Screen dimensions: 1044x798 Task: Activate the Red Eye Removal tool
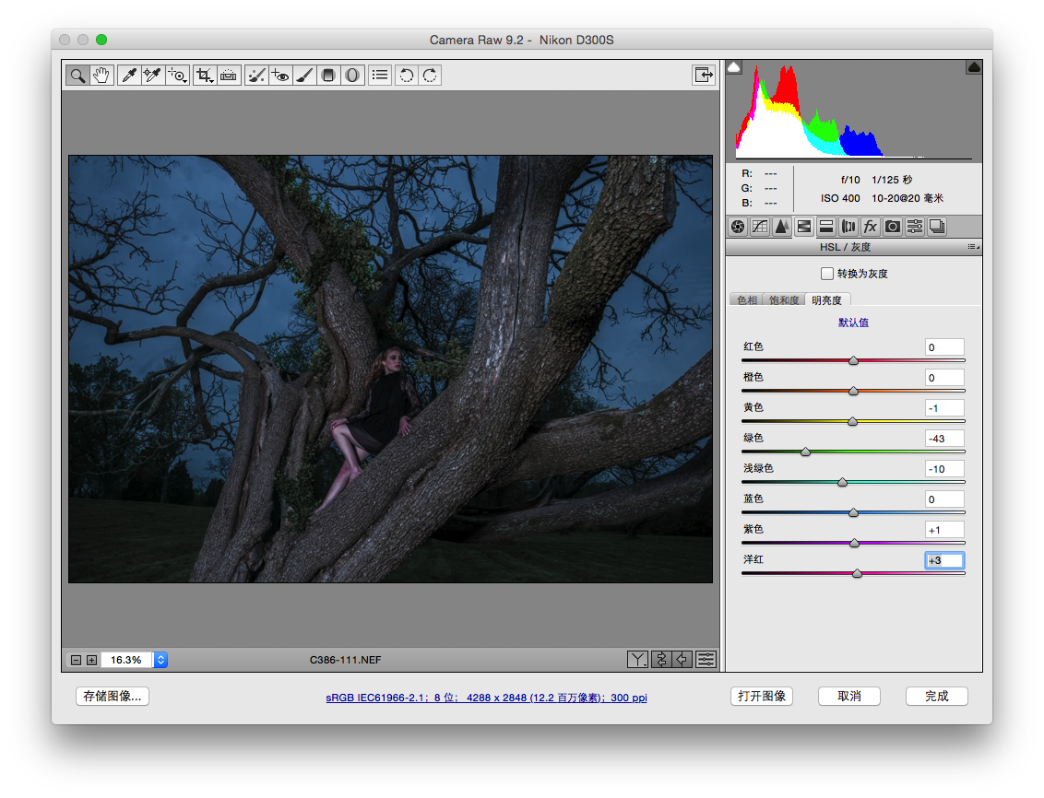[280, 76]
